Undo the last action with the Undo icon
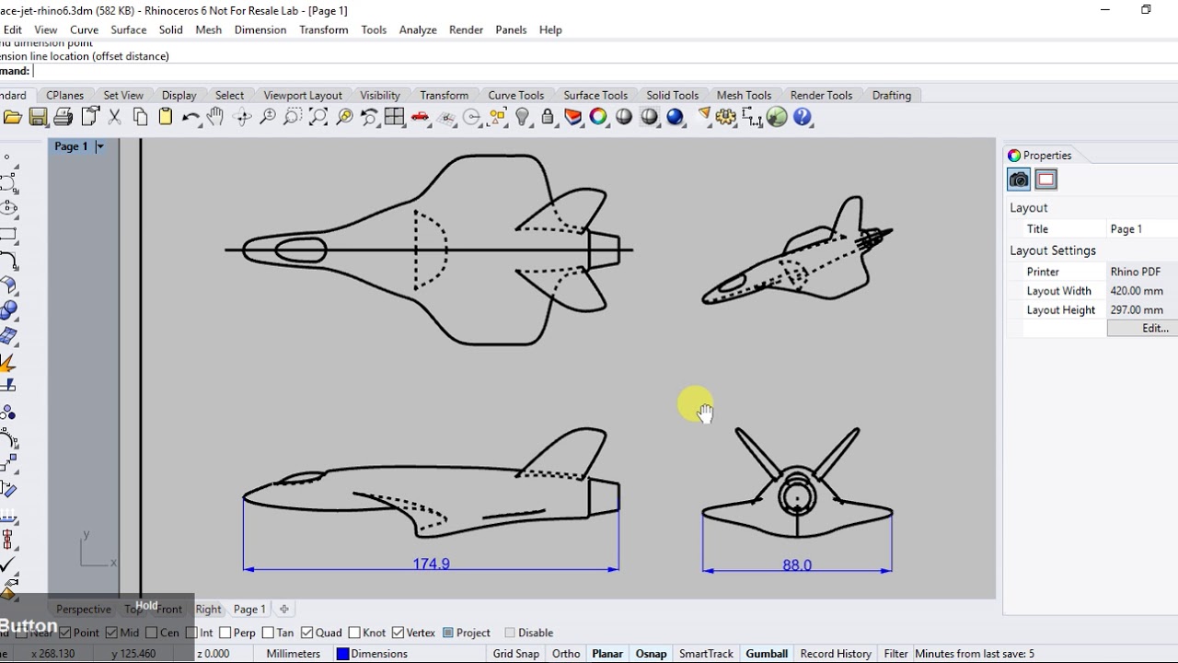 click(x=191, y=117)
